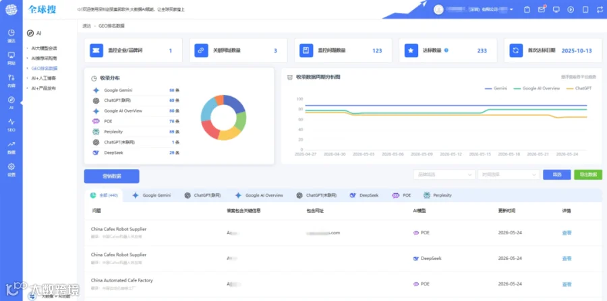Click the blue button below 收录分布 card
This screenshot has width=607, height=301.
click(x=111, y=176)
